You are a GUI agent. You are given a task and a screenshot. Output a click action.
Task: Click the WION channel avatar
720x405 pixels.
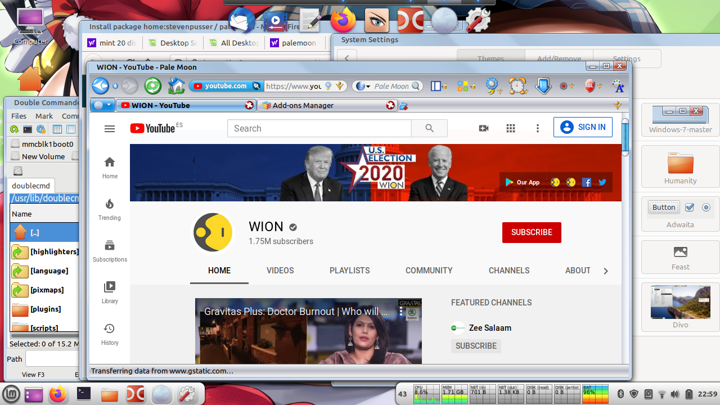[213, 232]
